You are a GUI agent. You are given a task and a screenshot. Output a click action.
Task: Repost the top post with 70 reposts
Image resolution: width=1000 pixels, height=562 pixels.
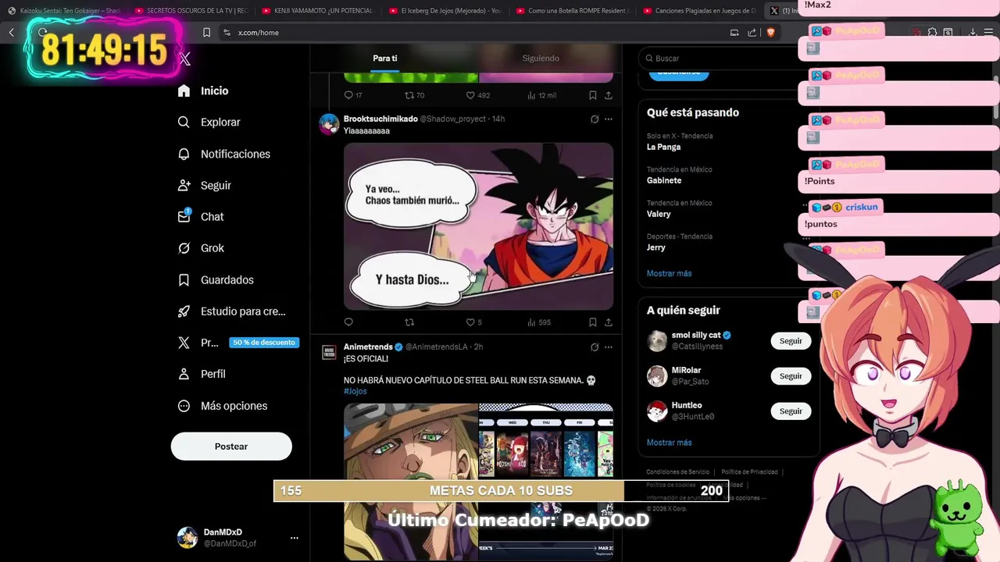(x=414, y=95)
